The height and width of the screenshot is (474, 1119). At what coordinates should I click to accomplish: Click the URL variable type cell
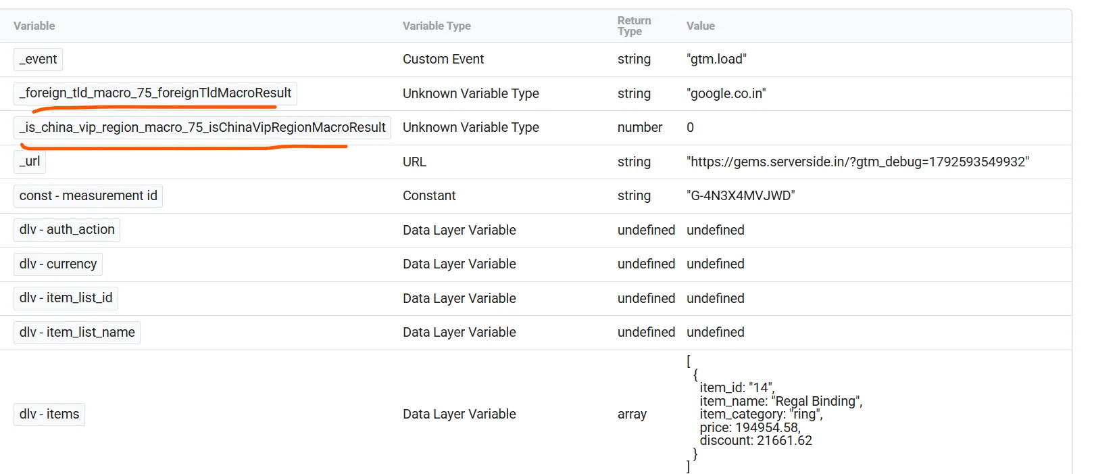pyautogui.click(x=414, y=162)
